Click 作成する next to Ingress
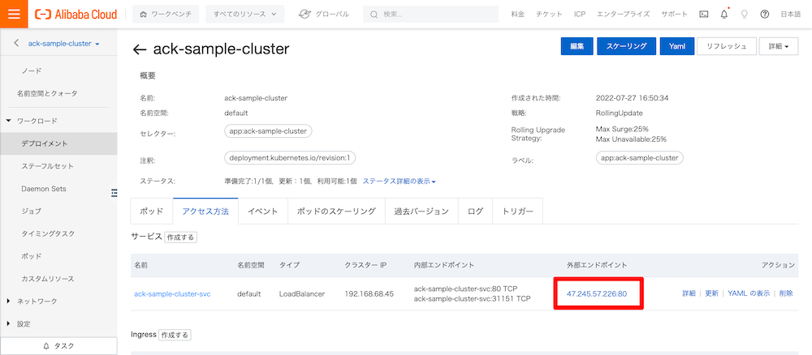The image size is (812, 355). click(x=175, y=335)
